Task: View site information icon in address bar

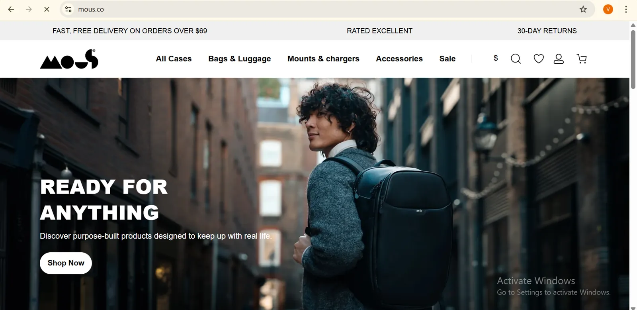Action: 68,9
